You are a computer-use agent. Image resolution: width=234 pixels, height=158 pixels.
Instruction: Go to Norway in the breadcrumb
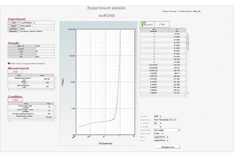pos(173,11)
